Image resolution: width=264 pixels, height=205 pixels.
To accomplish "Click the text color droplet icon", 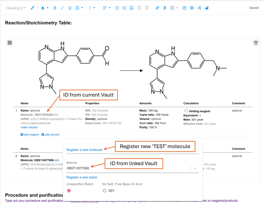I will (x=43, y=8).
